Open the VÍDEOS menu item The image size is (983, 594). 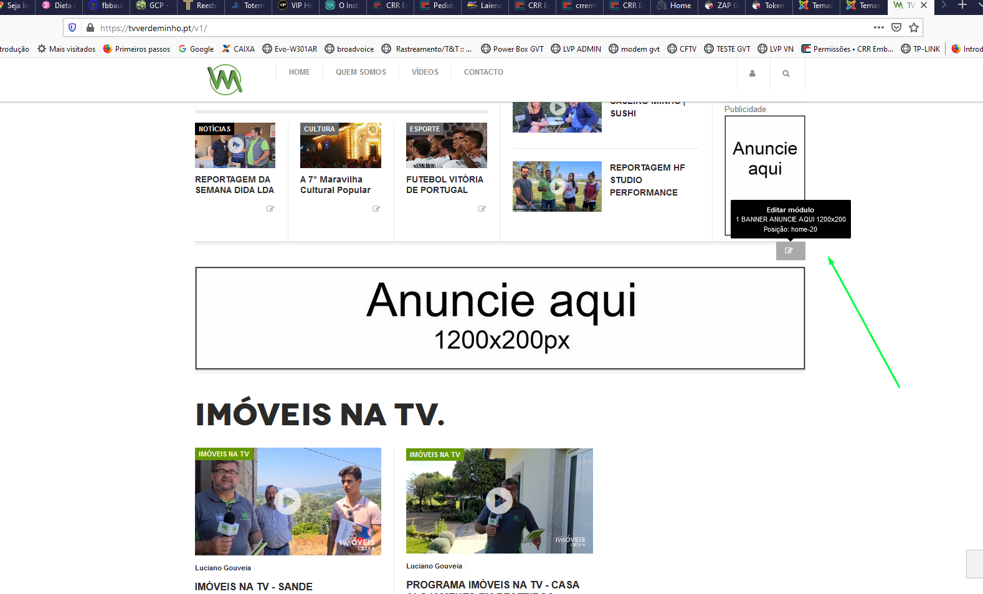click(x=425, y=72)
